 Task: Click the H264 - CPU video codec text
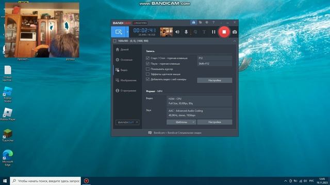click(175, 99)
